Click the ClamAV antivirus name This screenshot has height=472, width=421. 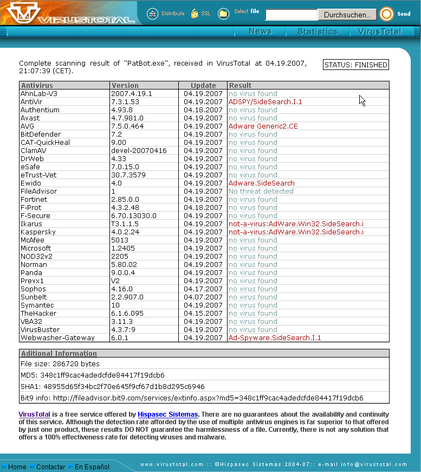tap(34, 150)
